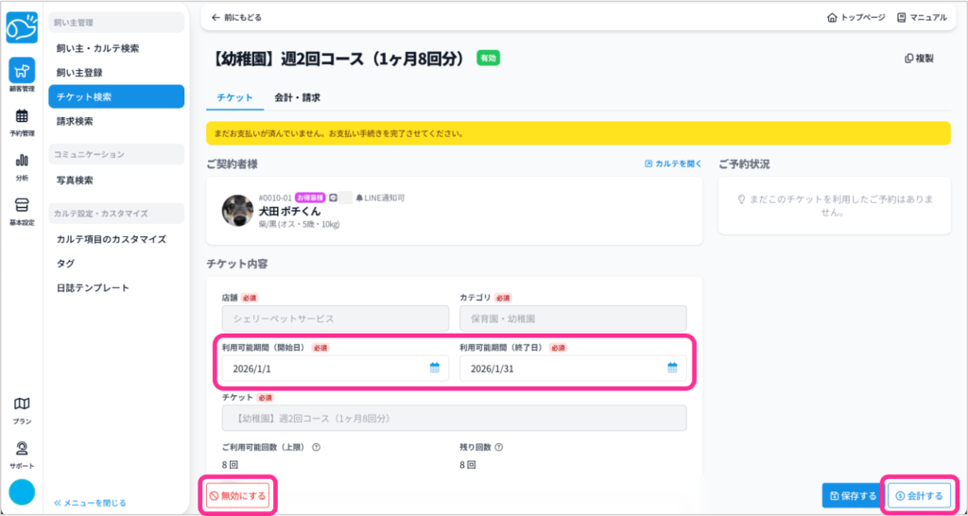Click the 会計する button
This screenshot has height=516, width=968.
point(919,495)
